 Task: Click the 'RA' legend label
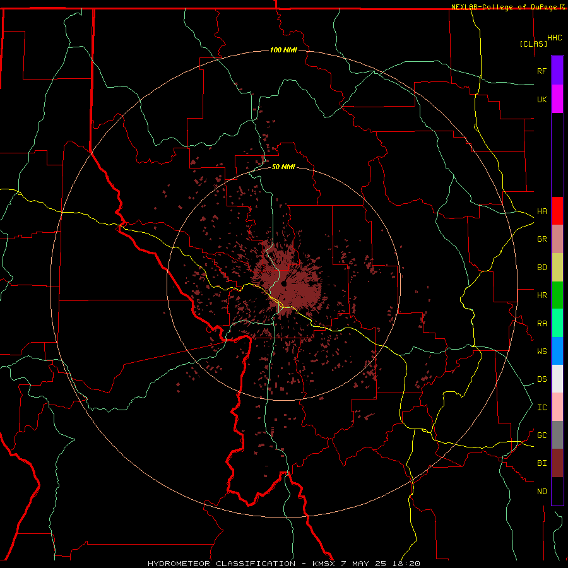(541, 324)
